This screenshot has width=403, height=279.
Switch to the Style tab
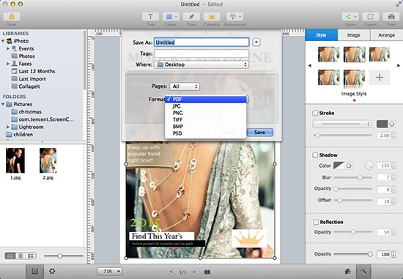321,35
